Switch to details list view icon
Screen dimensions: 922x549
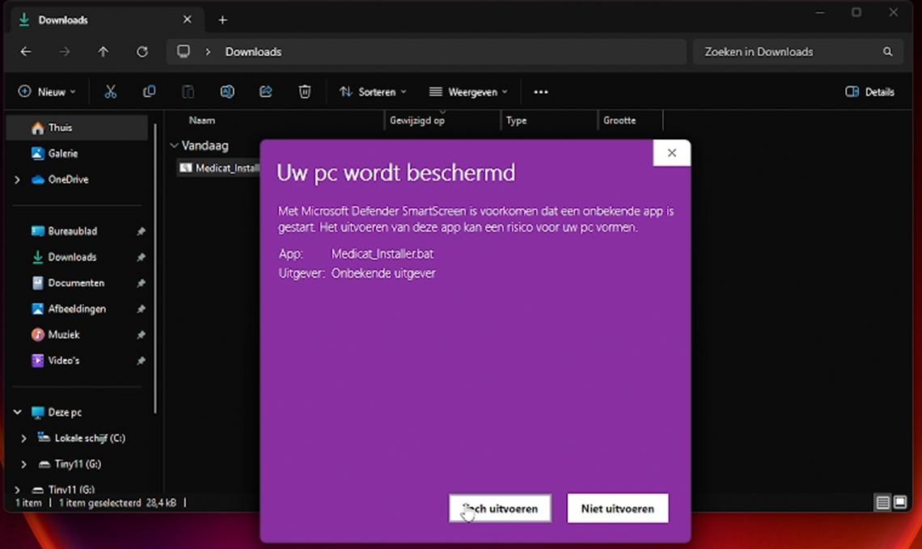click(882, 503)
